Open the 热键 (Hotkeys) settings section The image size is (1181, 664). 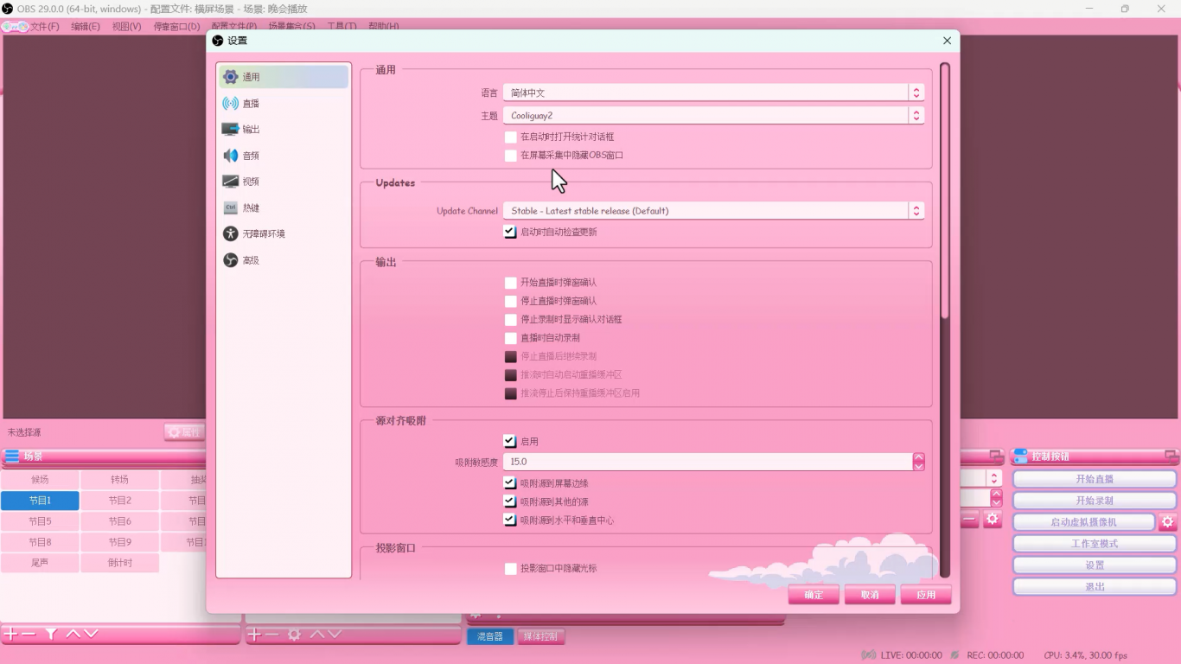tap(251, 208)
